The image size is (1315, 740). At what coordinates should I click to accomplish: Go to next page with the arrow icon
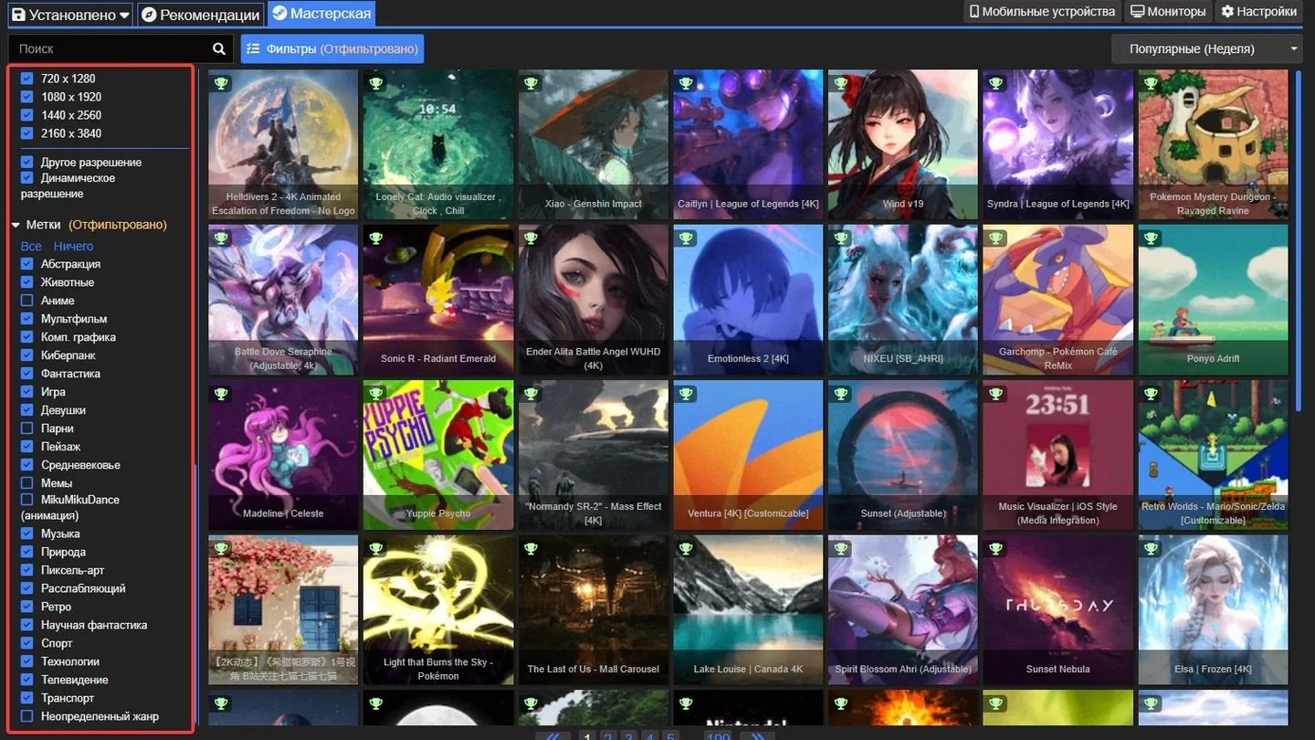tap(757, 735)
